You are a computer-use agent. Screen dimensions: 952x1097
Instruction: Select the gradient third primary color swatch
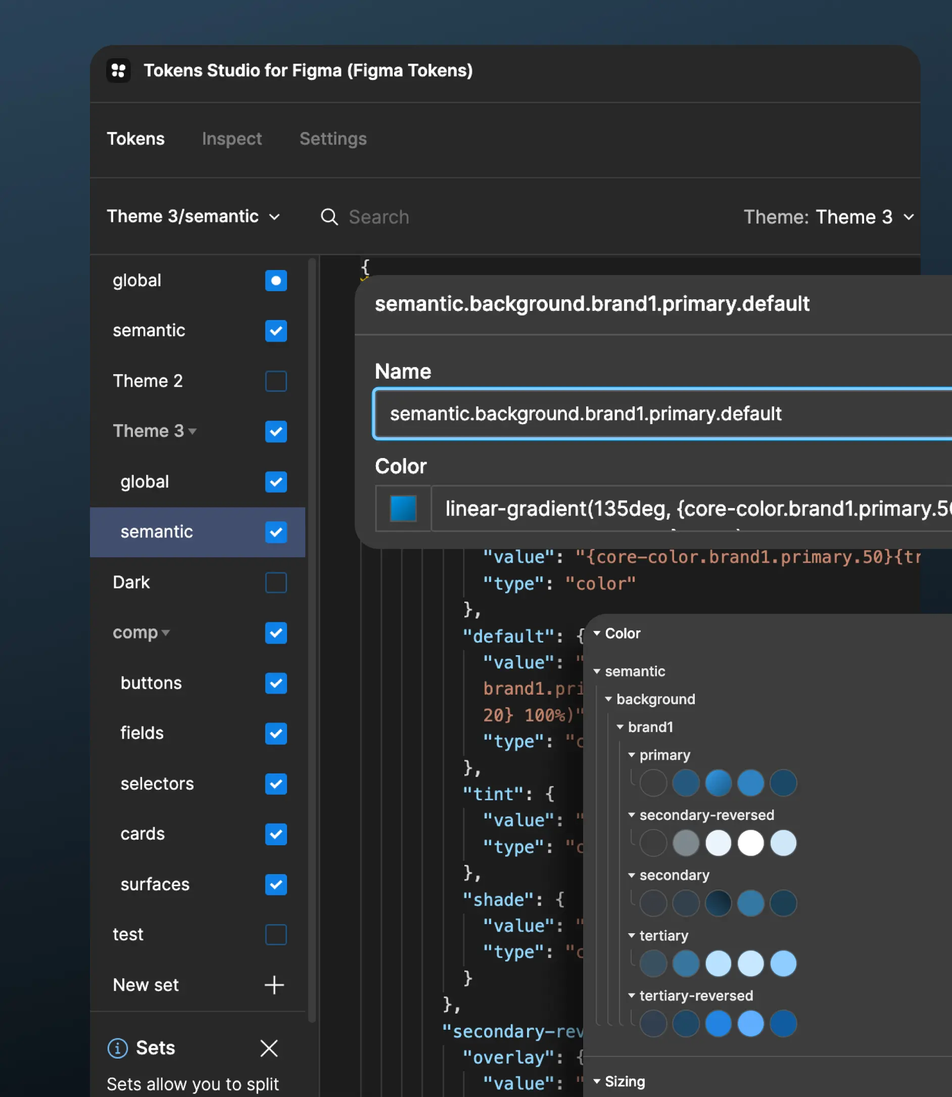(x=718, y=783)
